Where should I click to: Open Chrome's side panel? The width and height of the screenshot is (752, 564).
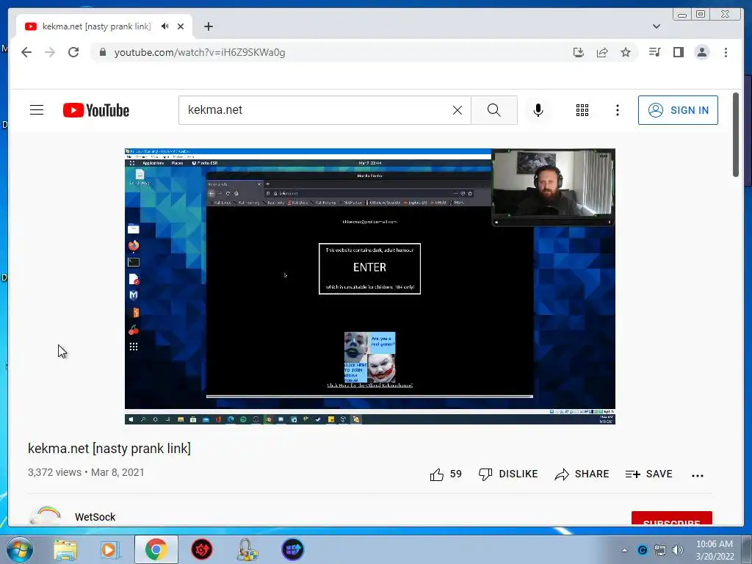point(678,52)
